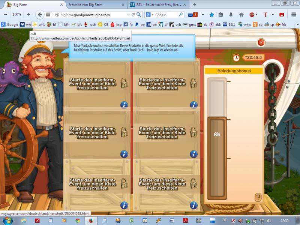Screen dimensions: 300x225
Task: Open the Firefox hamburger menu
Action: [294, 15]
